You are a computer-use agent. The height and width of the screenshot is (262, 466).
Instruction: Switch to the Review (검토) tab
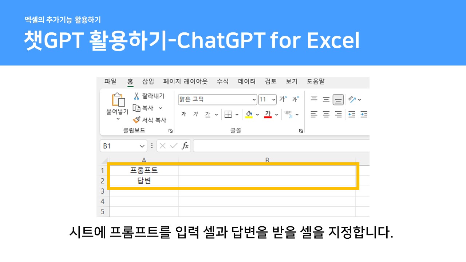pyautogui.click(x=271, y=82)
